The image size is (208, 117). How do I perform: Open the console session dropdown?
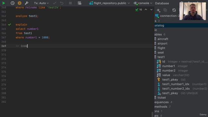(x=143, y=3)
